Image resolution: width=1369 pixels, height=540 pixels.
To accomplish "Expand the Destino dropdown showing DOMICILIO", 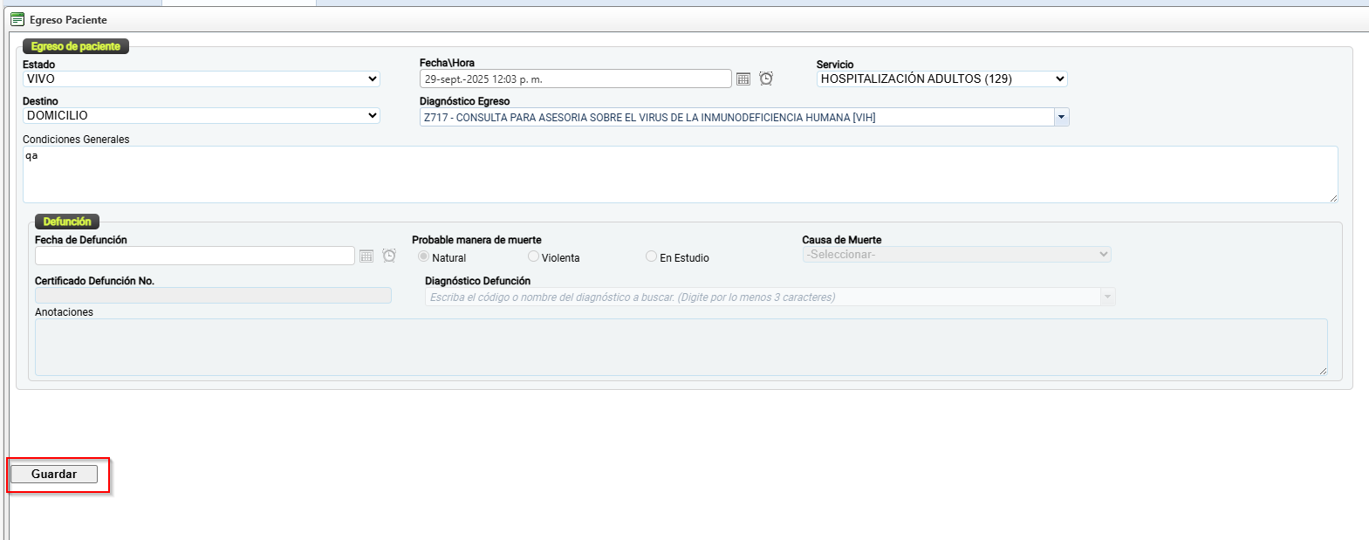I will [x=201, y=116].
